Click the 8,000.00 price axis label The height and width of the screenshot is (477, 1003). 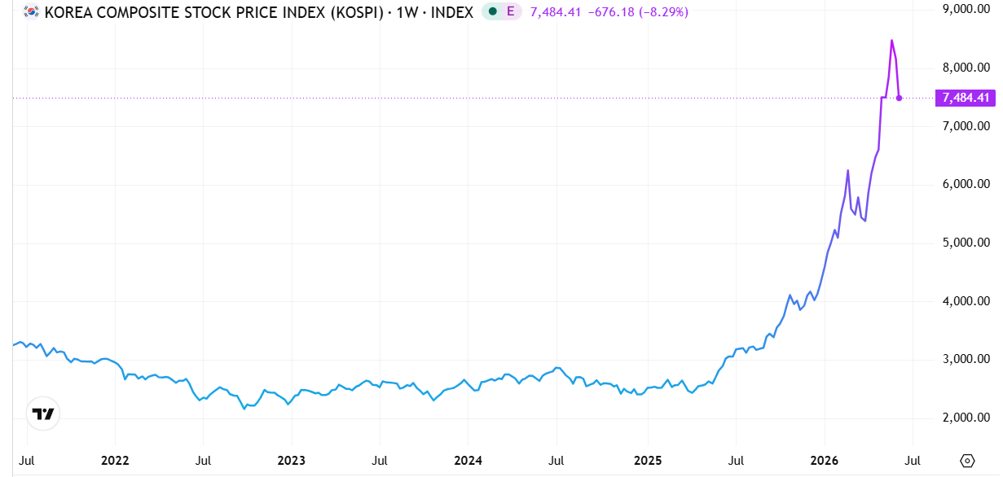[x=966, y=67]
